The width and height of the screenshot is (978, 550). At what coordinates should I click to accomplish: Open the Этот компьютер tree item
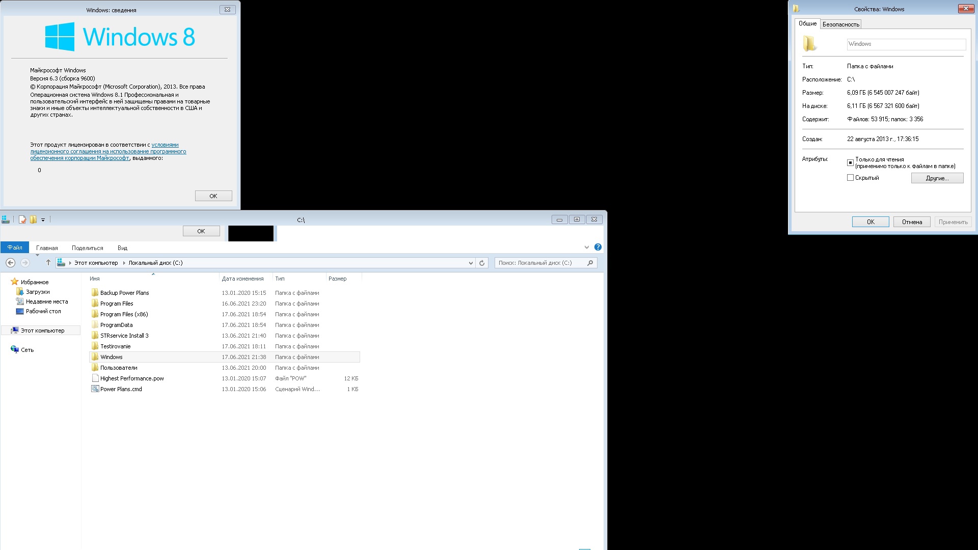coord(42,329)
